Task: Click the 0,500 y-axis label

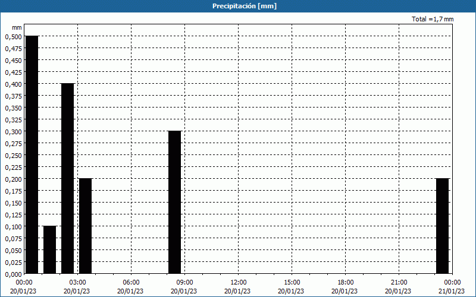Action: [x=14, y=37]
